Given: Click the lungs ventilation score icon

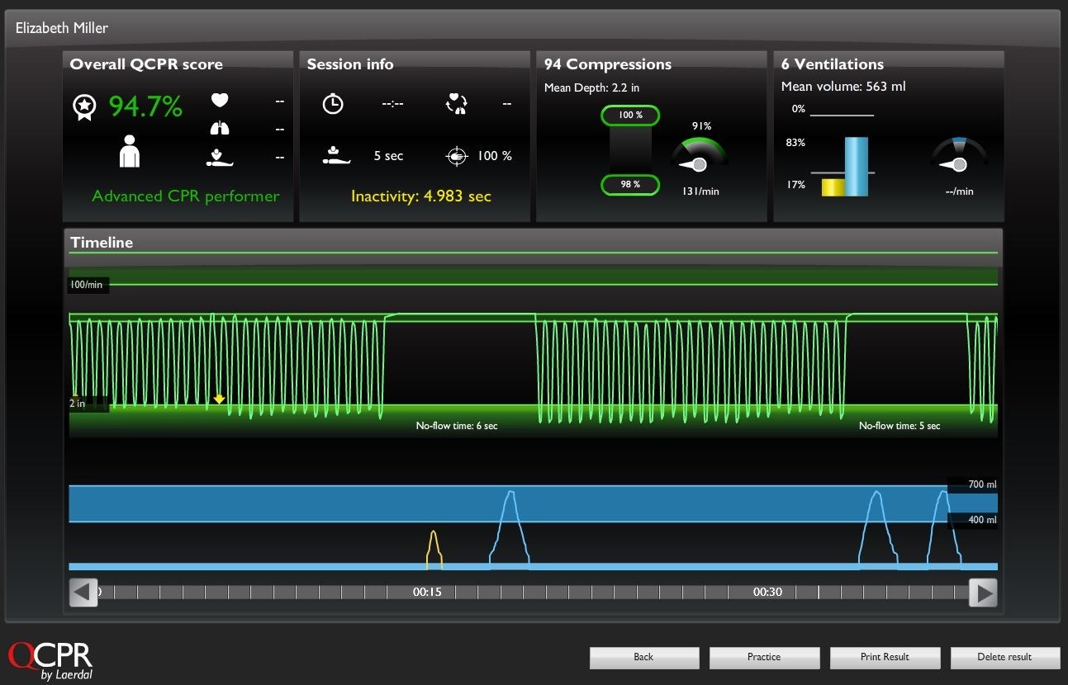Looking at the screenshot, I should pyautogui.click(x=220, y=129).
